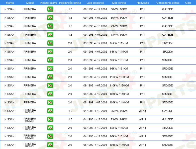Click petrol icon in PRIMERA KOMBI 103kW row
This screenshot has width=196, height=149.
[x=50, y=145]
